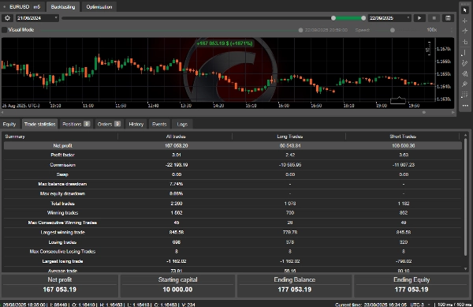Open the Logs tab
This screenshot has height=307, width=473.
pos(182,124)
